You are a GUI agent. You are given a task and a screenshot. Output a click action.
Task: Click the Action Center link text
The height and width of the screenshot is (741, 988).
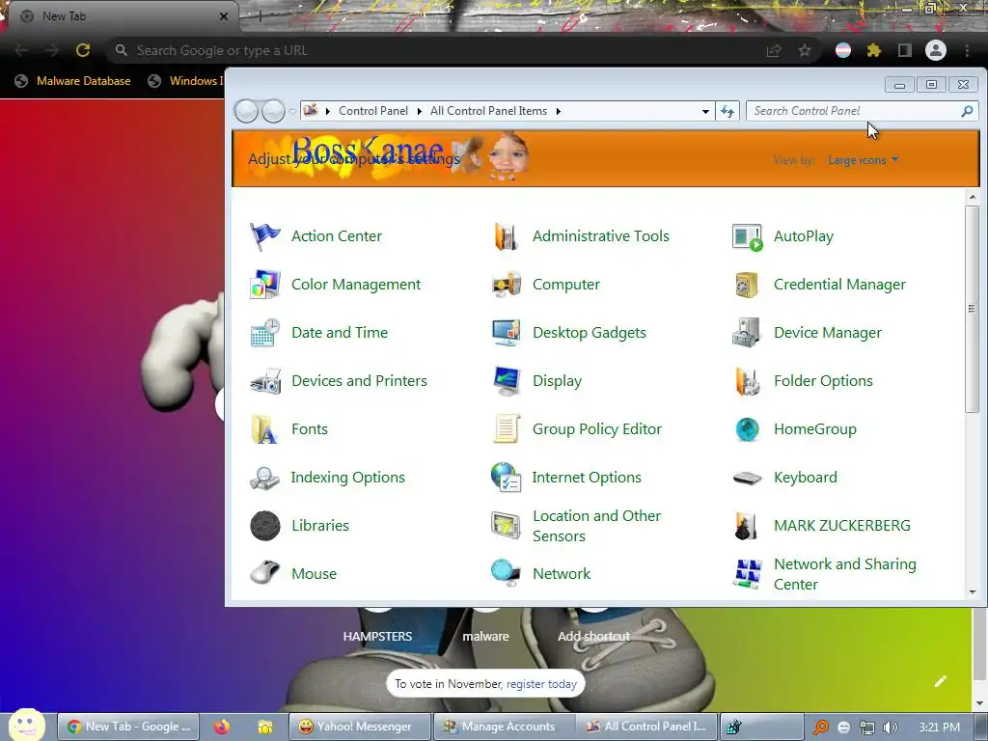pyautogui.click(x=337, y=236)
